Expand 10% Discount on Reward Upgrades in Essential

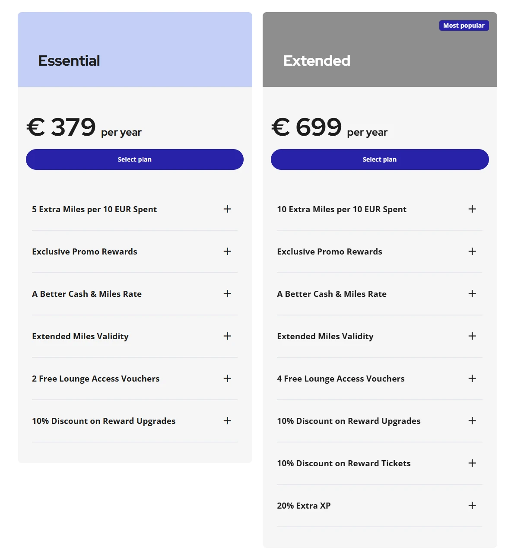[x=227, y=421]
